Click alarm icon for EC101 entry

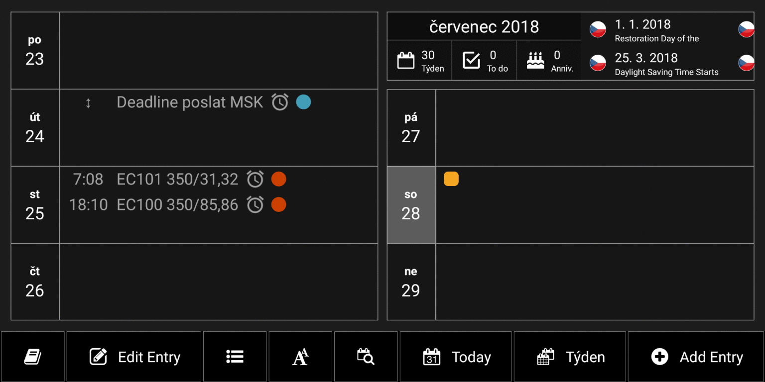pos(255,179)
